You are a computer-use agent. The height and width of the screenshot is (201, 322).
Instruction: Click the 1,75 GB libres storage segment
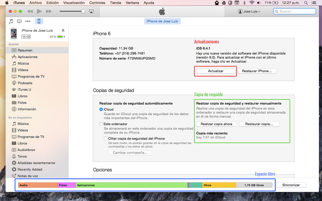254,185
